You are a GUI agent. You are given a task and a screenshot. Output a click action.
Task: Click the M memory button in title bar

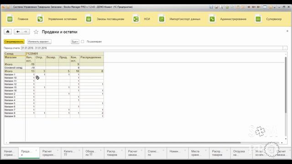click(249, 7)
